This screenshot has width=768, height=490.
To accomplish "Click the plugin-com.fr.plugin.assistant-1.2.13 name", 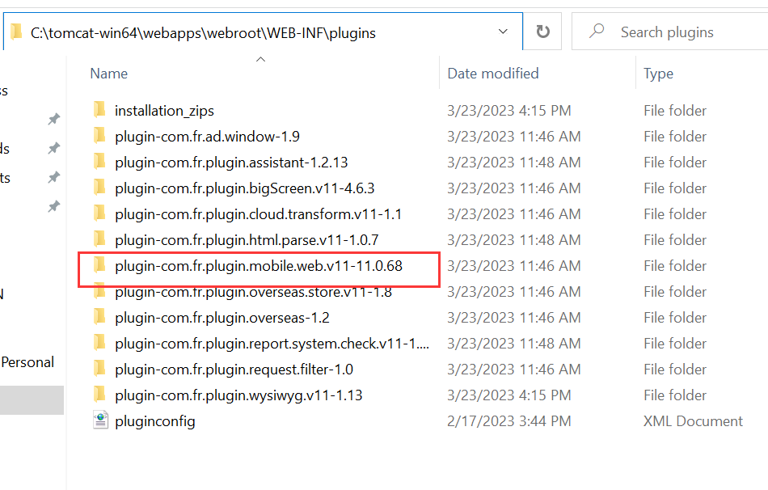I will pos(231,163).
